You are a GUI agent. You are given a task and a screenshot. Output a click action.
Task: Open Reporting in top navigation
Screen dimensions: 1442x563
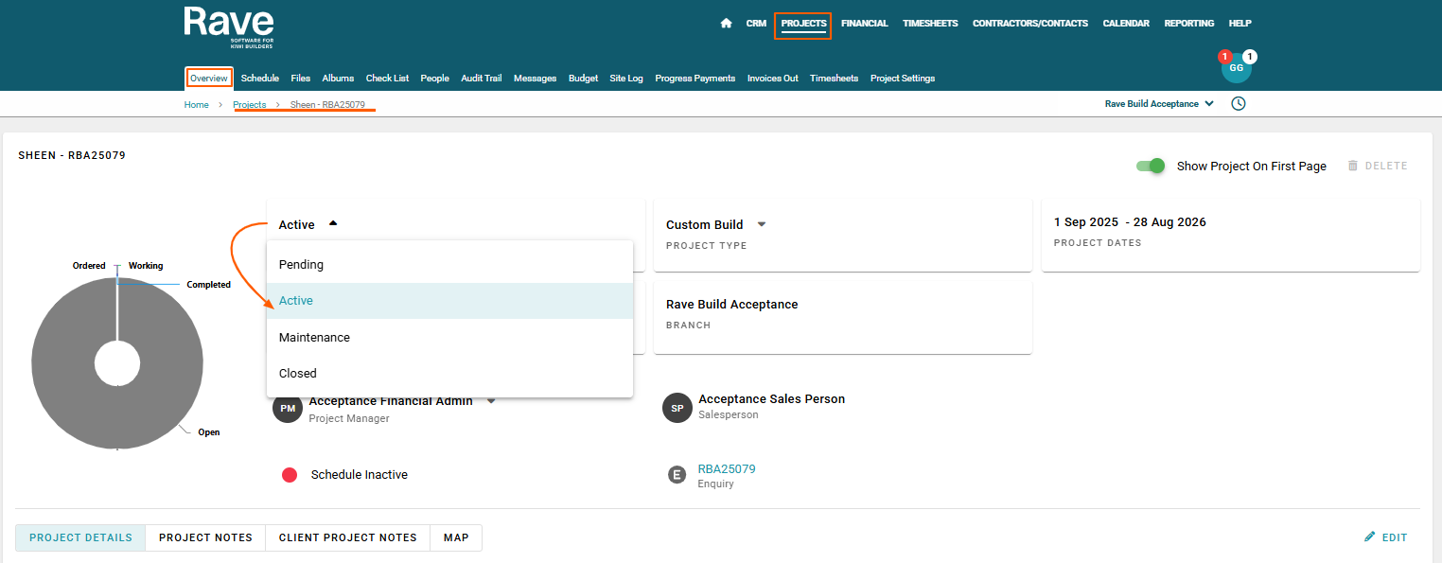coord(1189,24)
